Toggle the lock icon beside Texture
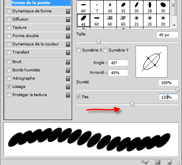 click(x=68, y=28)
